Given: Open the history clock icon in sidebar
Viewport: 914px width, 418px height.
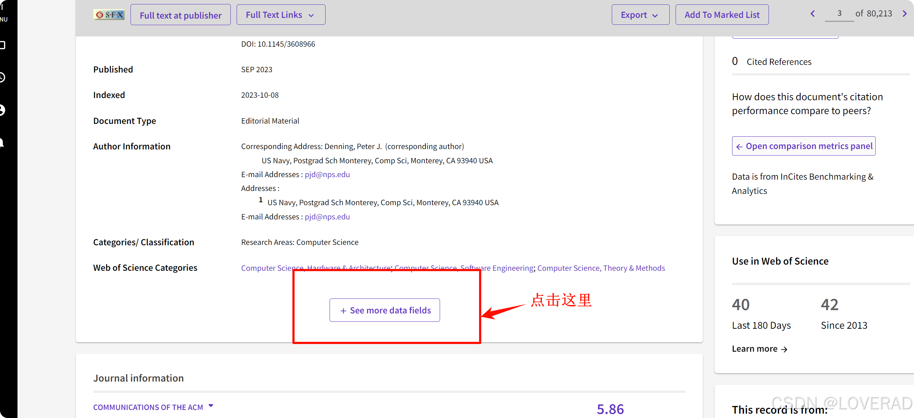Looking at the screenshot, I should [x=2, y=77].
